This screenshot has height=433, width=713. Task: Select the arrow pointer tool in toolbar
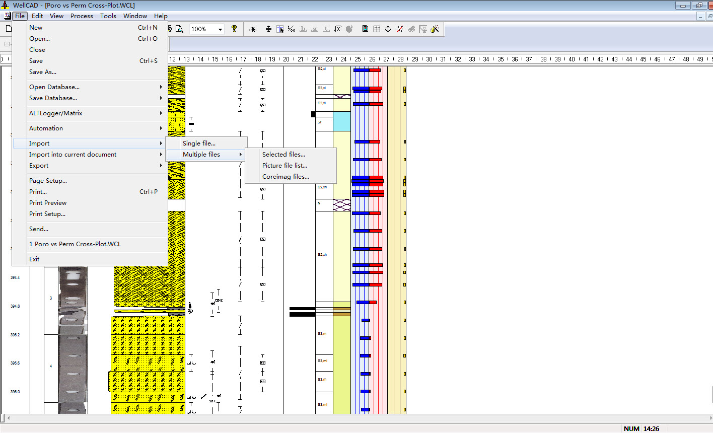click(253, 29)
